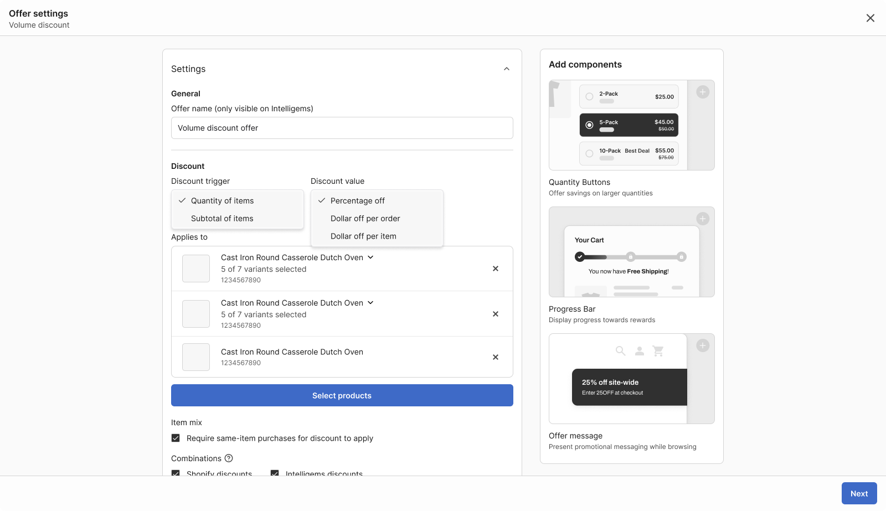886x511 pixels.
Task: Add the Quantity Buttons component plus icon
Action: 703,92
